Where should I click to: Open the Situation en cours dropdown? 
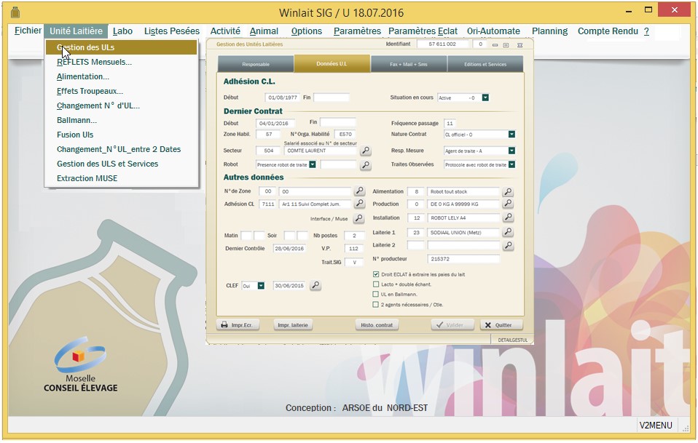(486, 97)
